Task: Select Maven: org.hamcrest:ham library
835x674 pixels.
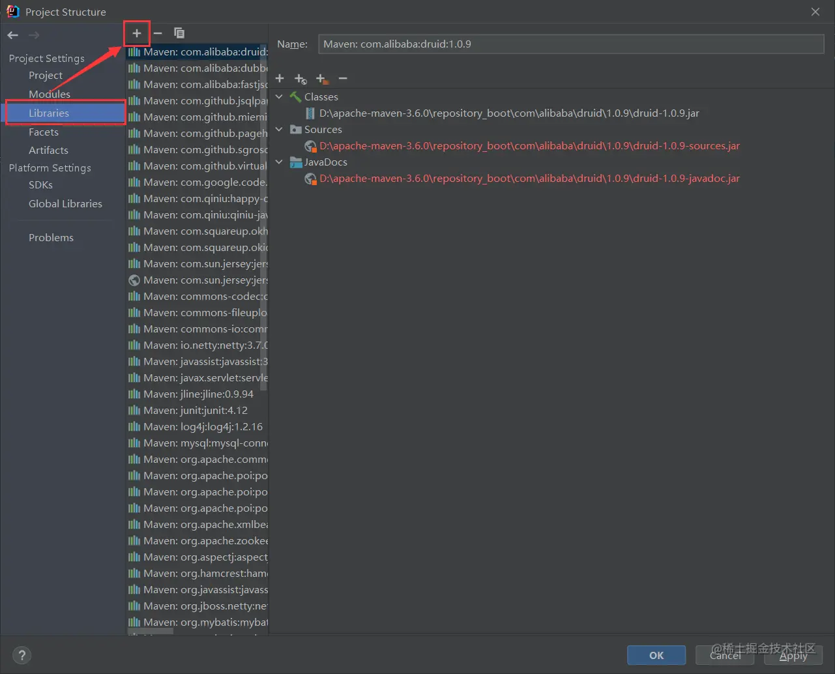Action: click(x=197, y=573)
